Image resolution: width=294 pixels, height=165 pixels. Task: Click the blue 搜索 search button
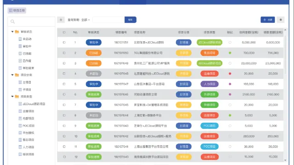pyautogui.click(x=130, y=20)
